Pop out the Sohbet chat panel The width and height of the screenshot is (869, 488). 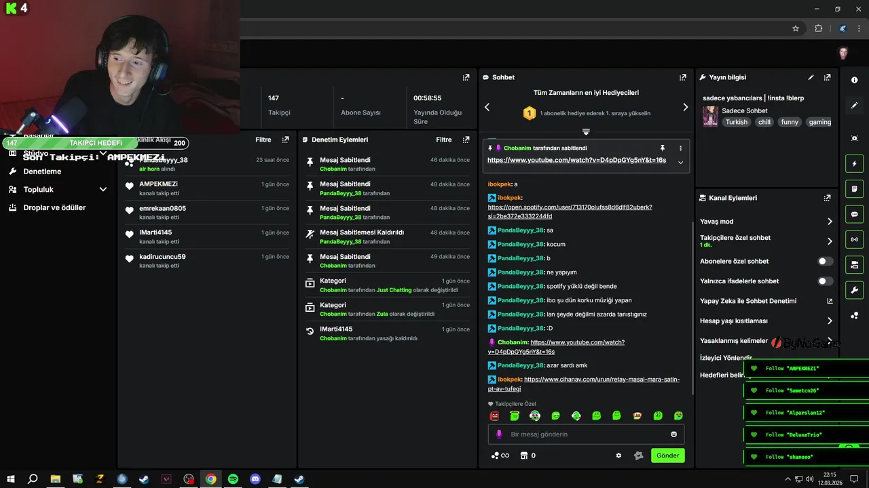[682, 77]
